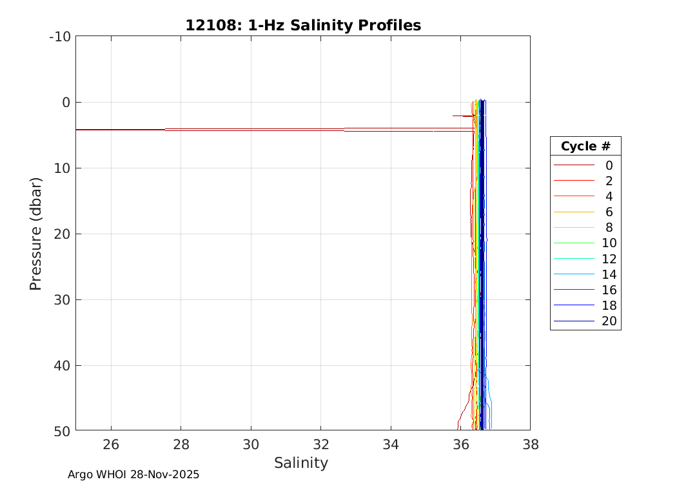Pick the light blue legend line for cycle 14

pos(573,274)
